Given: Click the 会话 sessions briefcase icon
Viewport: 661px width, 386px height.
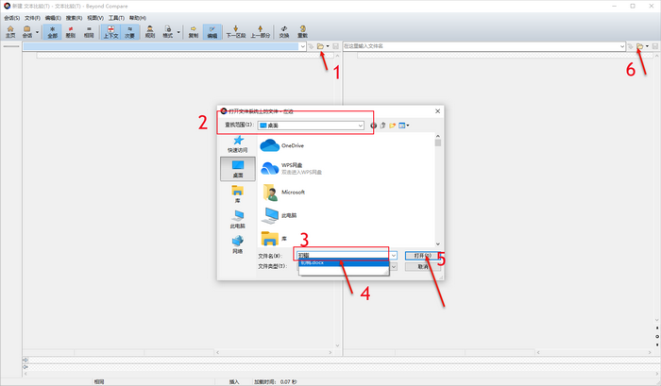Looking at the screenshot, I should tap(27, 31).
